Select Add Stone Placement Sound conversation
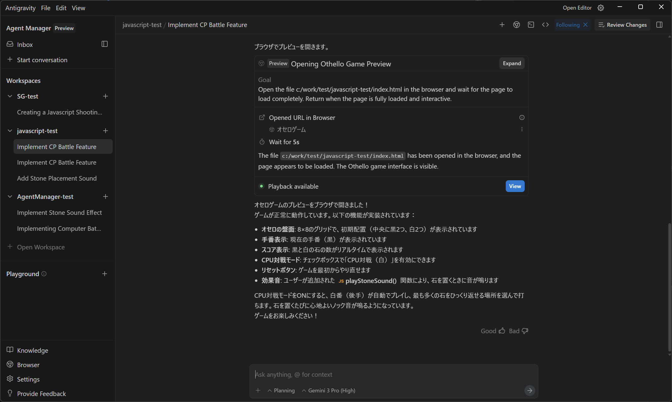The width and height of the screenshot is (672, 402). [x=57, y=178]
